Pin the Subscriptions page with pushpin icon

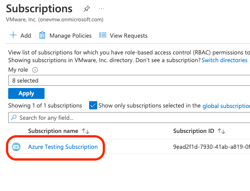point(87,9)
